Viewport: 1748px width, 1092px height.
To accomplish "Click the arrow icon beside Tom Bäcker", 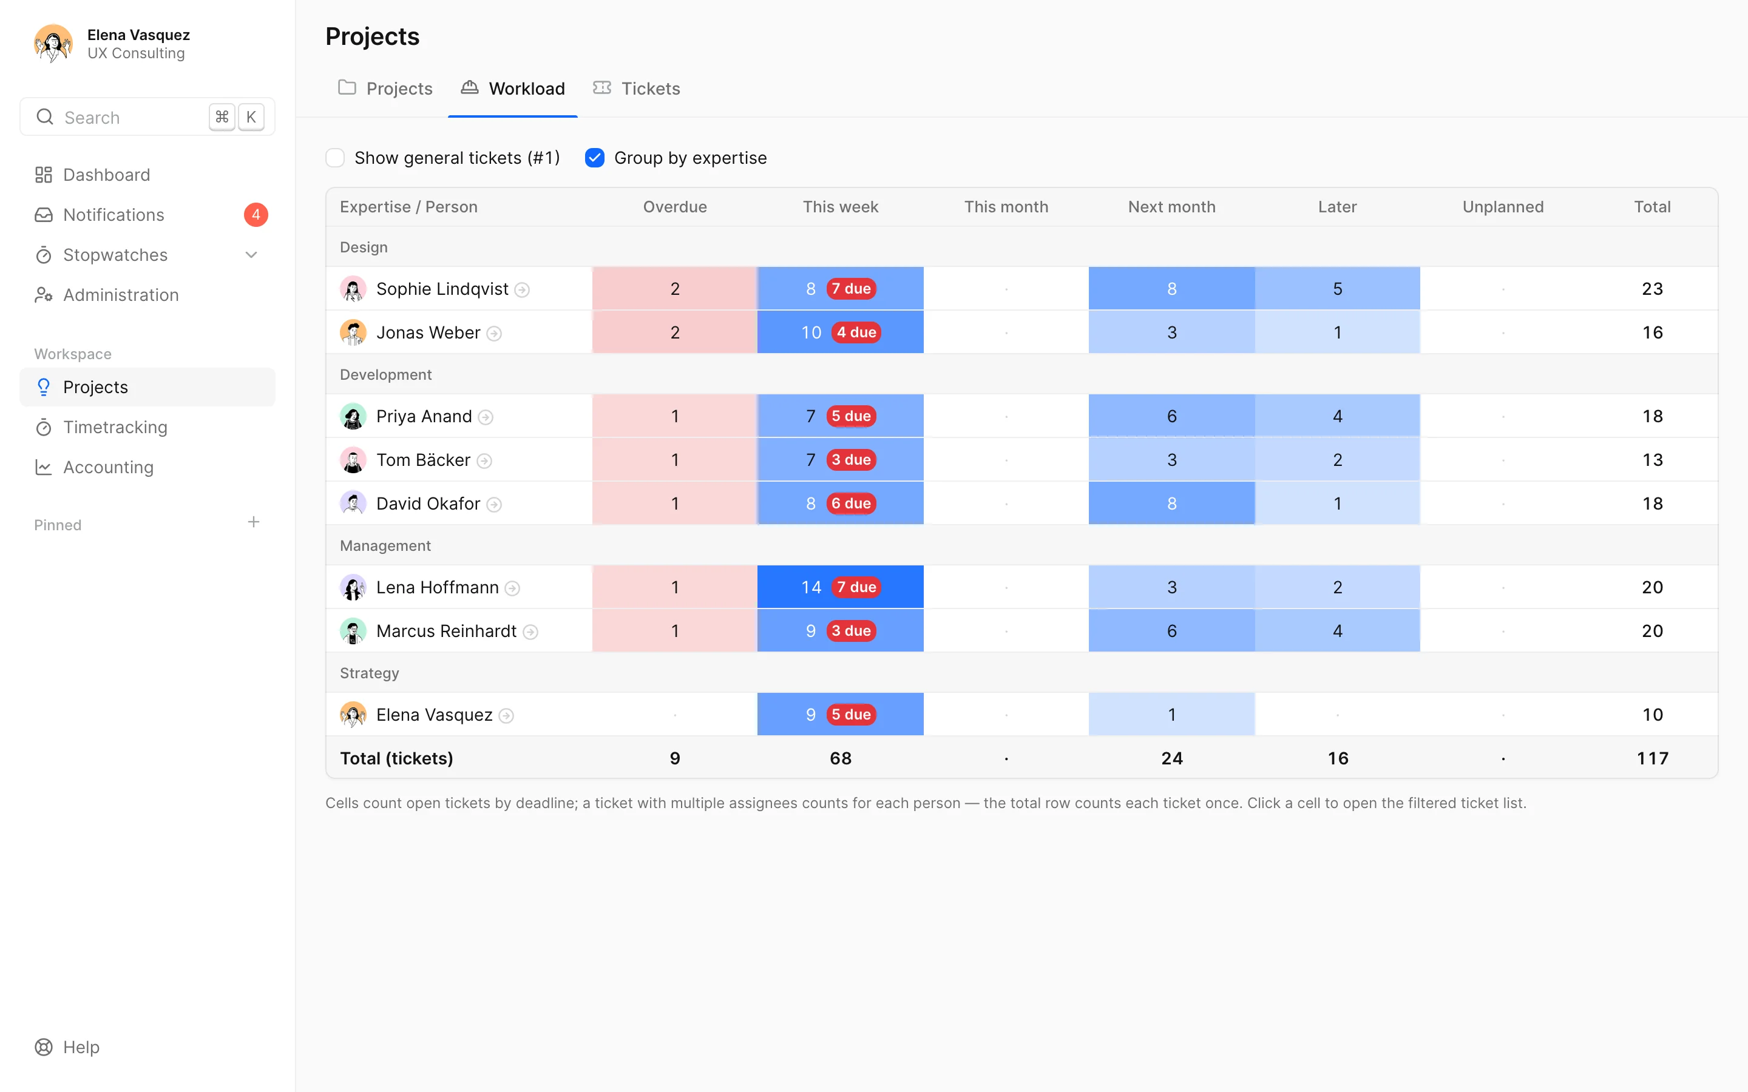I will (x=485, y=461).
